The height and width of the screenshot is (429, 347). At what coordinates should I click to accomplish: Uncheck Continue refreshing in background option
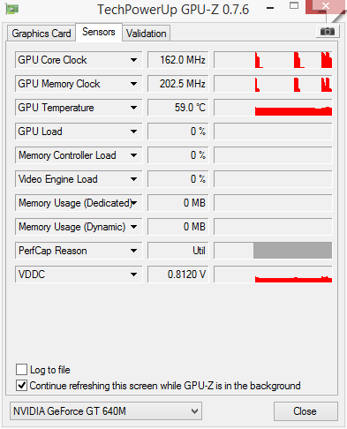[21, 386]
